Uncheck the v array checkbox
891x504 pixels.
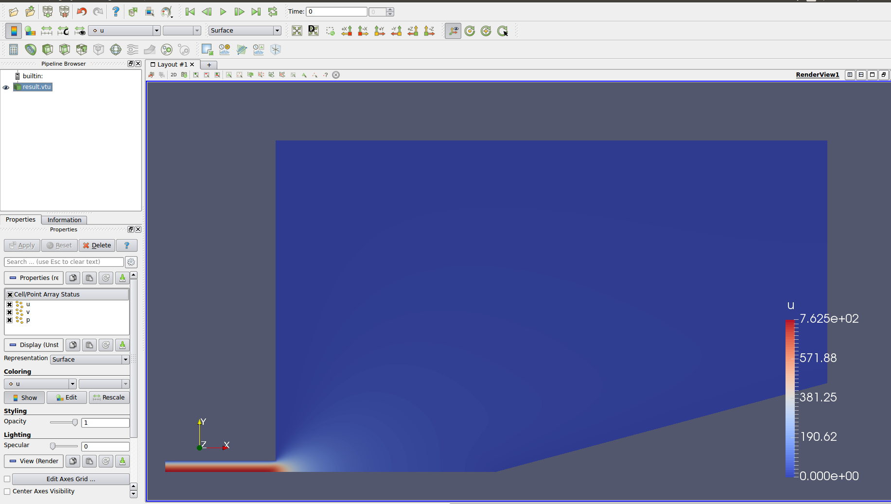(x=9, y=312)
